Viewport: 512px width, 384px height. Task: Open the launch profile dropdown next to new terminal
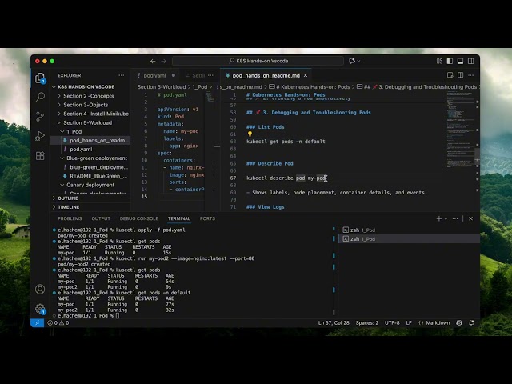[x=446, y=218]
